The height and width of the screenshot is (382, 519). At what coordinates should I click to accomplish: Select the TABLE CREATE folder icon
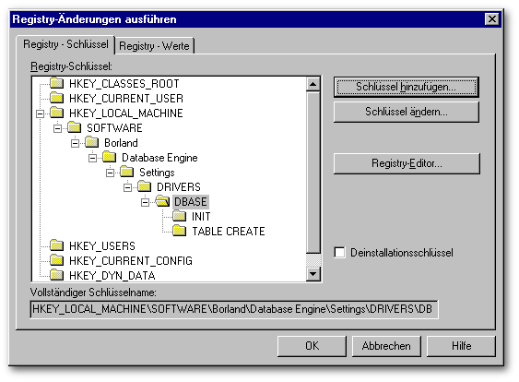click(180, 231)
